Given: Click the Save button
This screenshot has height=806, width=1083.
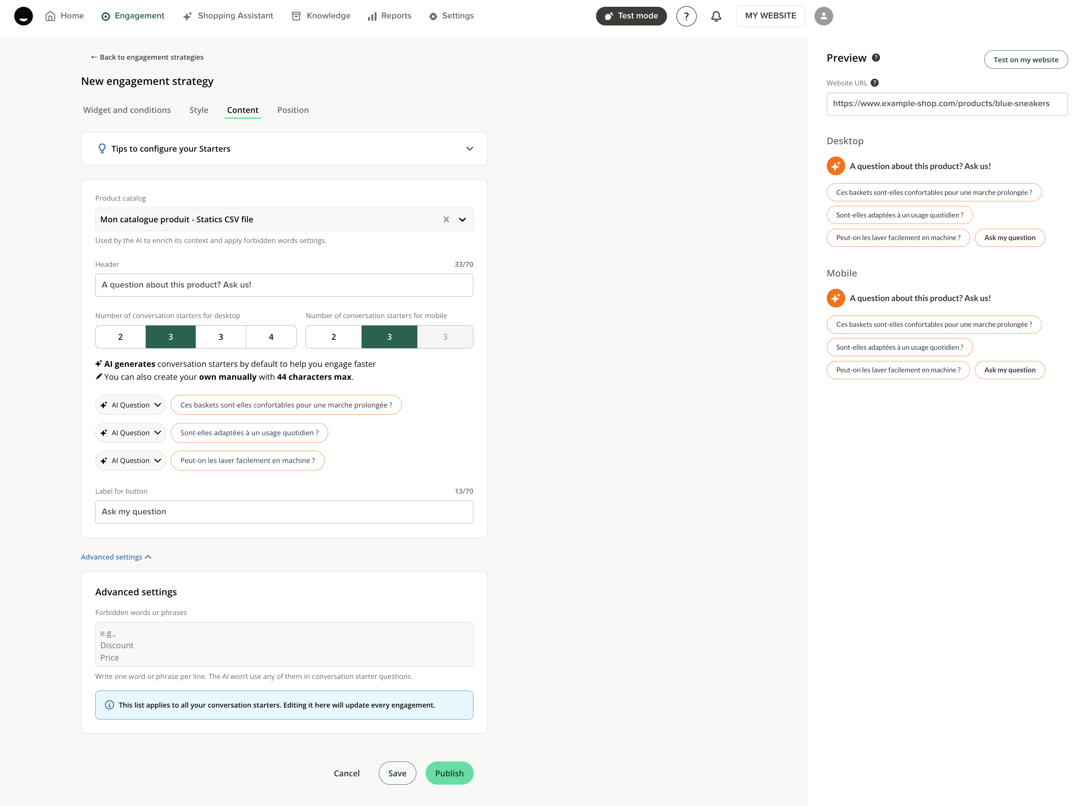Looking at the screenshot, I should 397,773.
